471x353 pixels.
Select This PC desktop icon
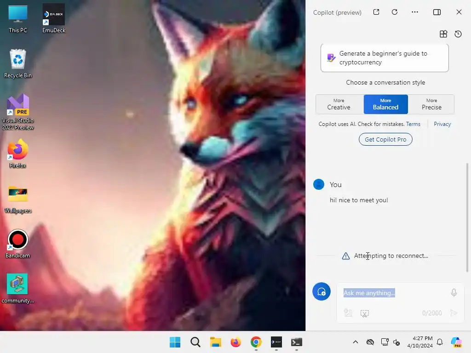click(18, 19)
